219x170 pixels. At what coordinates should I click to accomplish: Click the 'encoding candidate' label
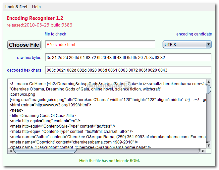[194, 34]
